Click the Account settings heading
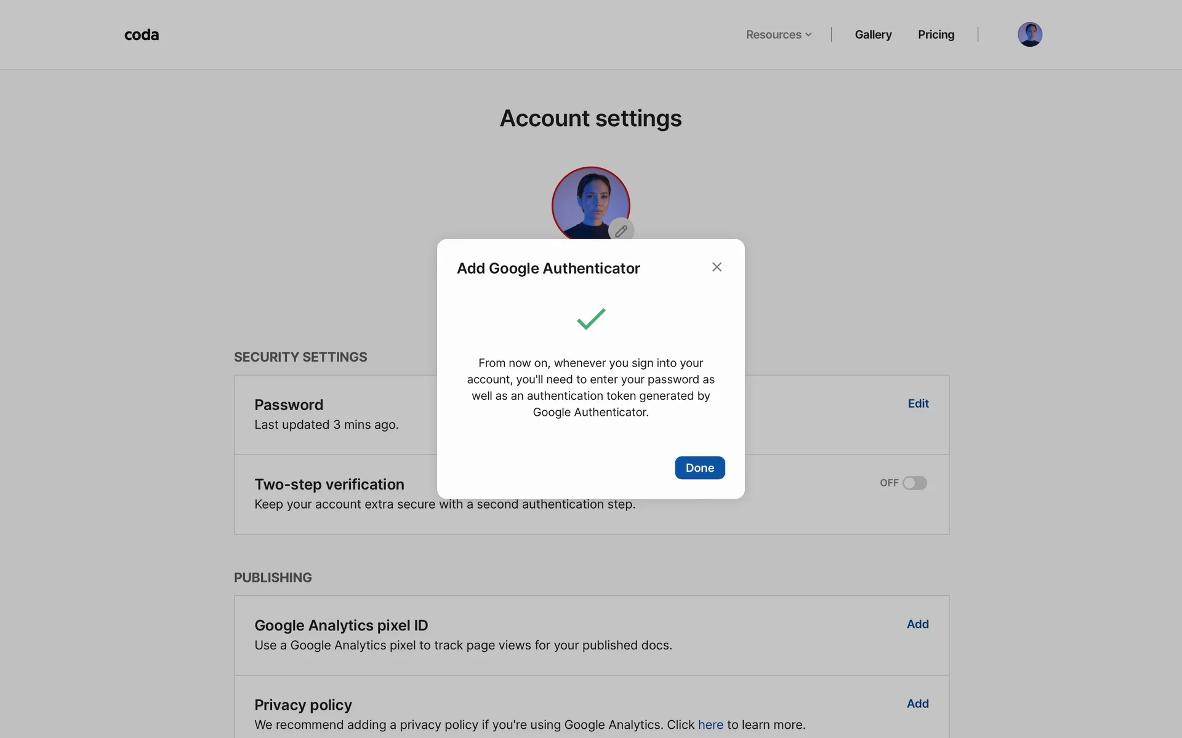1182x738 pixels. tap(590, 118)
